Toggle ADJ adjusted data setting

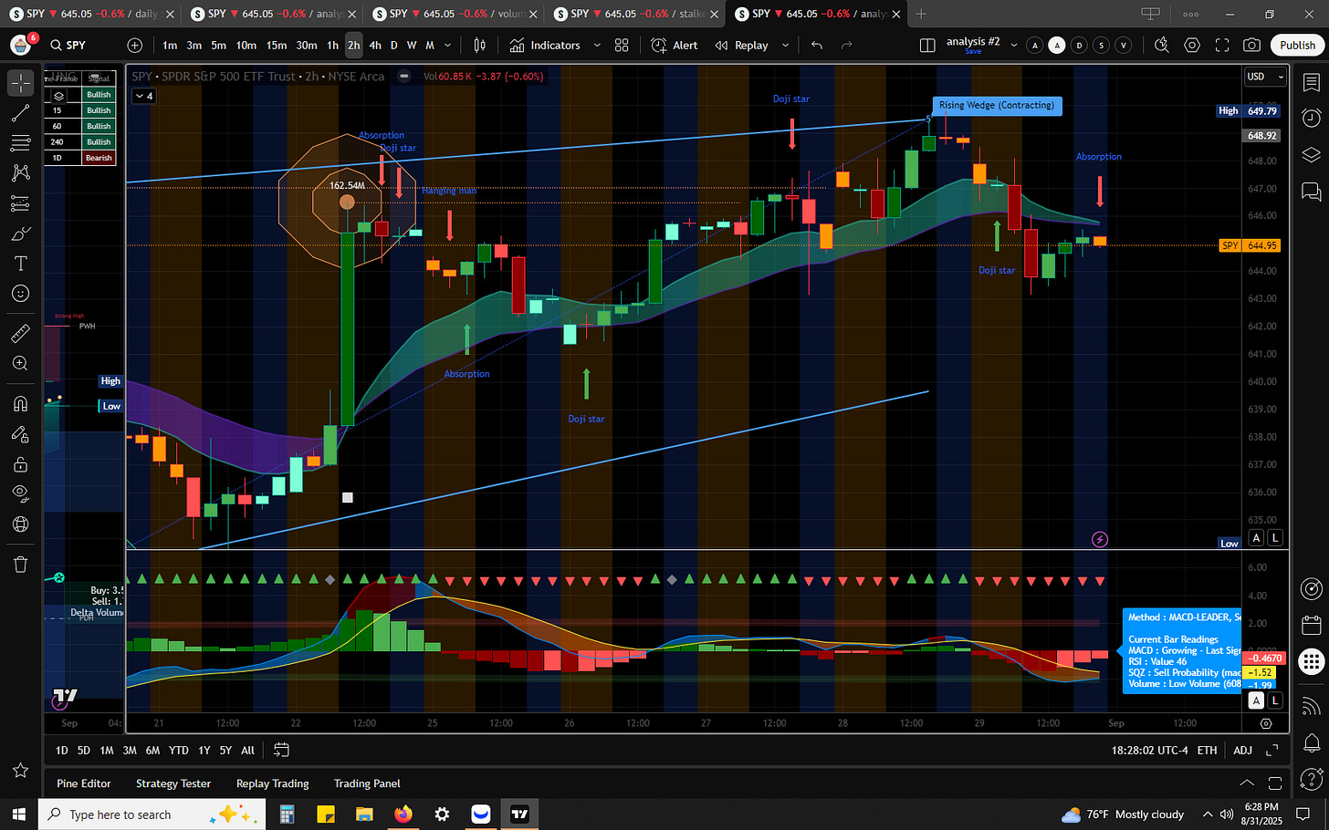click(x=1243, y=751)
